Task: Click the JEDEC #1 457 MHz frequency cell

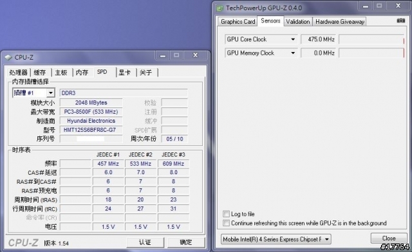Action: point(108,163)
